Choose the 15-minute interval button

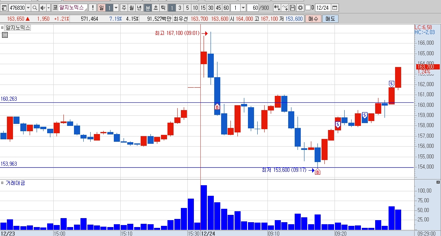(203, 8)
